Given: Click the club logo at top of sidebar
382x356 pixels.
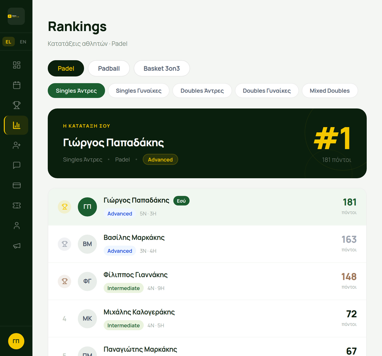Looking at the screenshot, I should [x=16, y=16].
